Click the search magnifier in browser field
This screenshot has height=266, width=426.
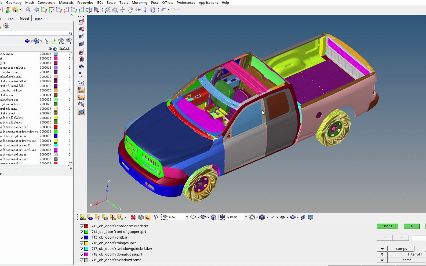tap(71, 34)
